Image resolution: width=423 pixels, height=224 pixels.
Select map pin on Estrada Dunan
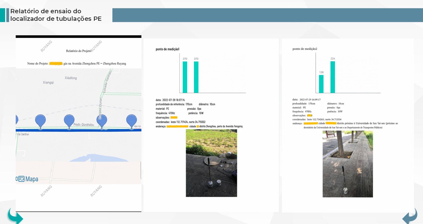click(102, 122)
